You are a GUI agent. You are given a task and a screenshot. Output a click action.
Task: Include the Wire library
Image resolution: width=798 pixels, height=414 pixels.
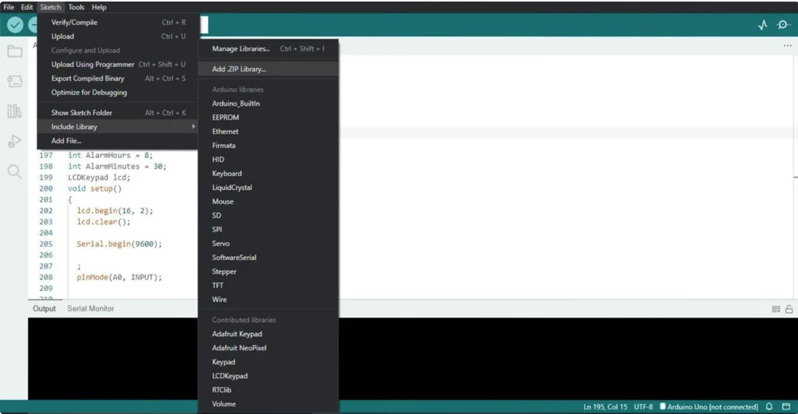[x=268, y=300]
